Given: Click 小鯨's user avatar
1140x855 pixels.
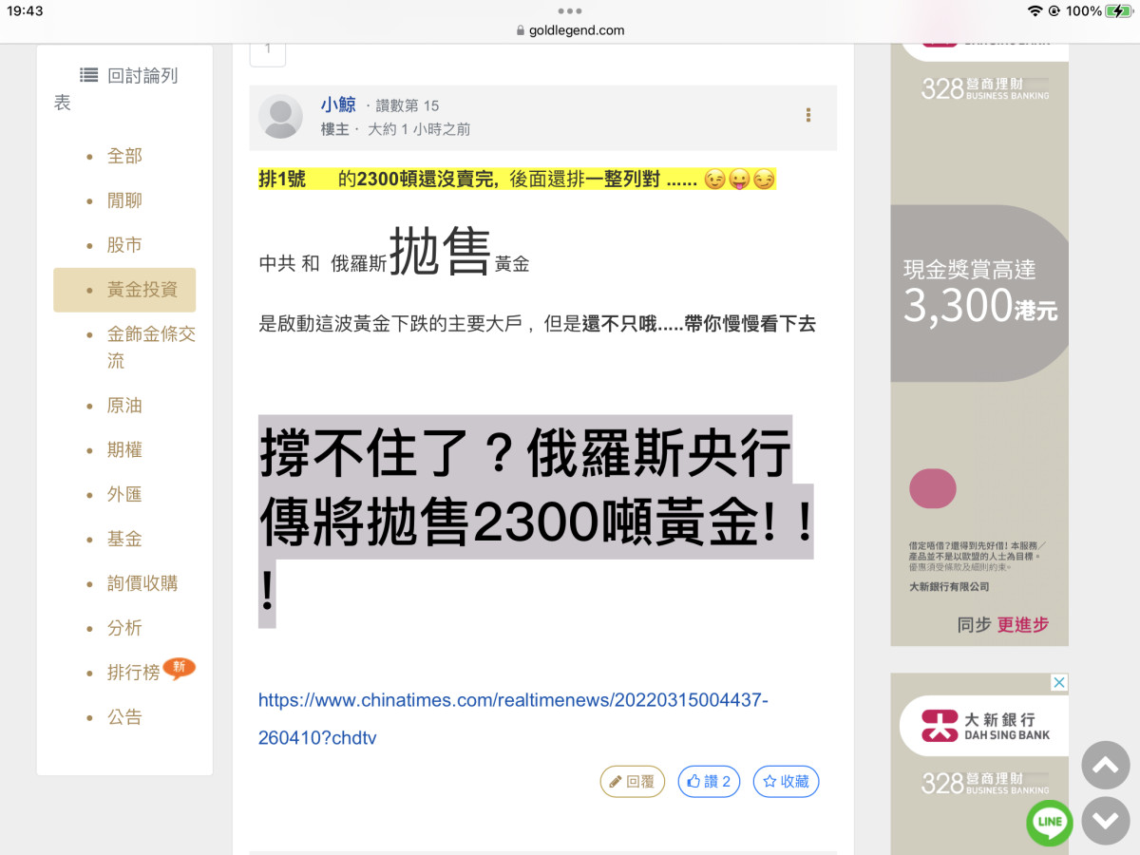Looking at the screenshot, I should (x=280, y=117).
